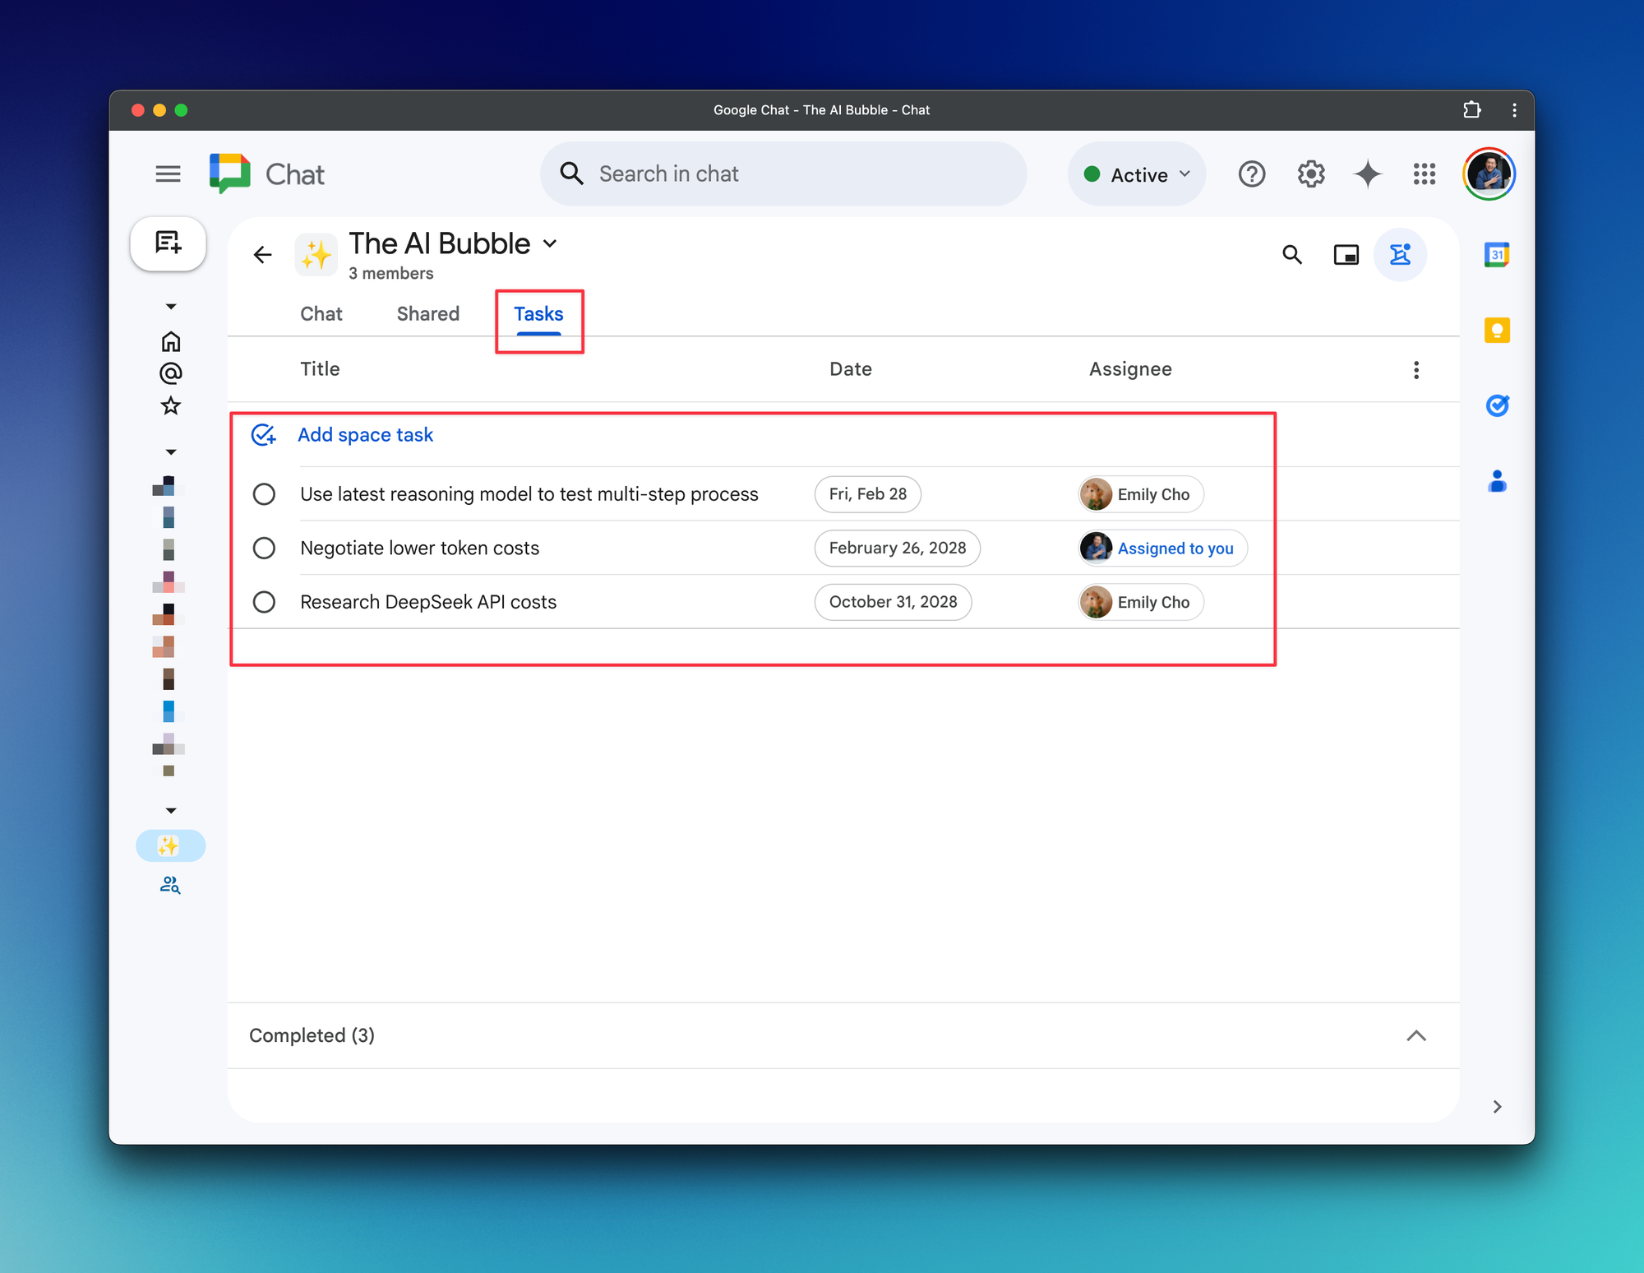Collapse the Completed (3) section
The width and height of the screenshot is (1644, 1273).
tap(1415, 1036)
